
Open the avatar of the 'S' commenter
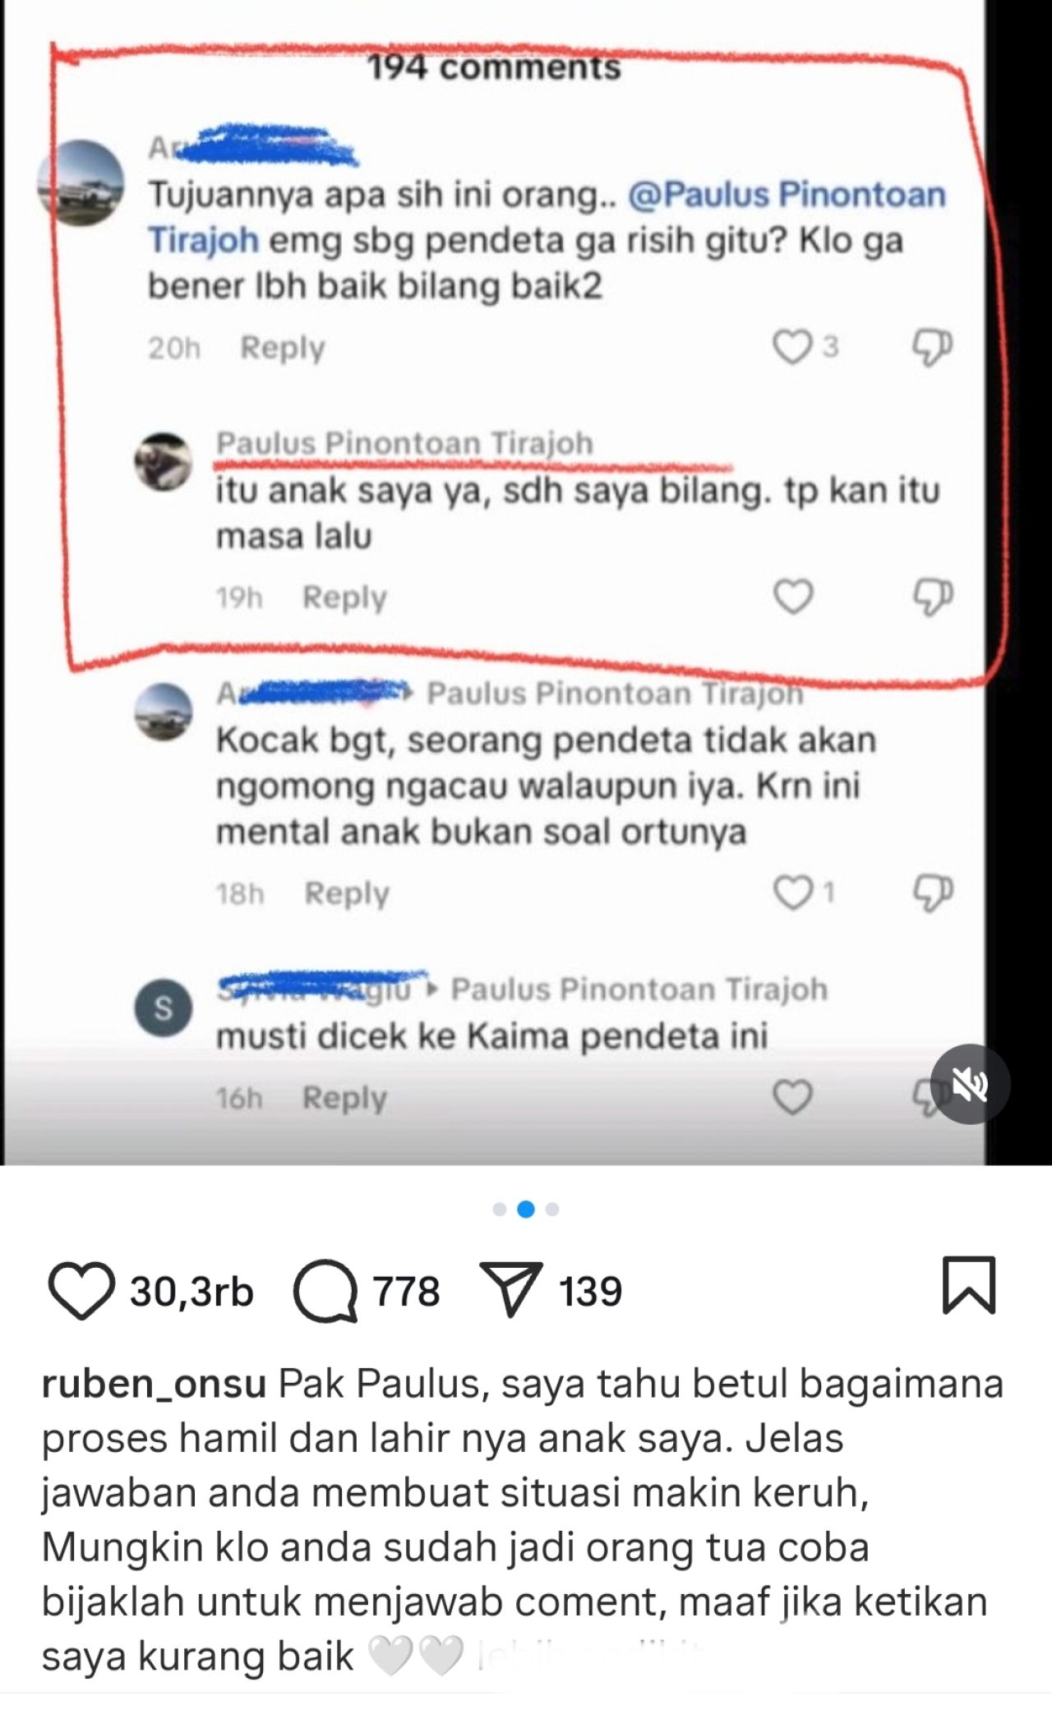164,1007
